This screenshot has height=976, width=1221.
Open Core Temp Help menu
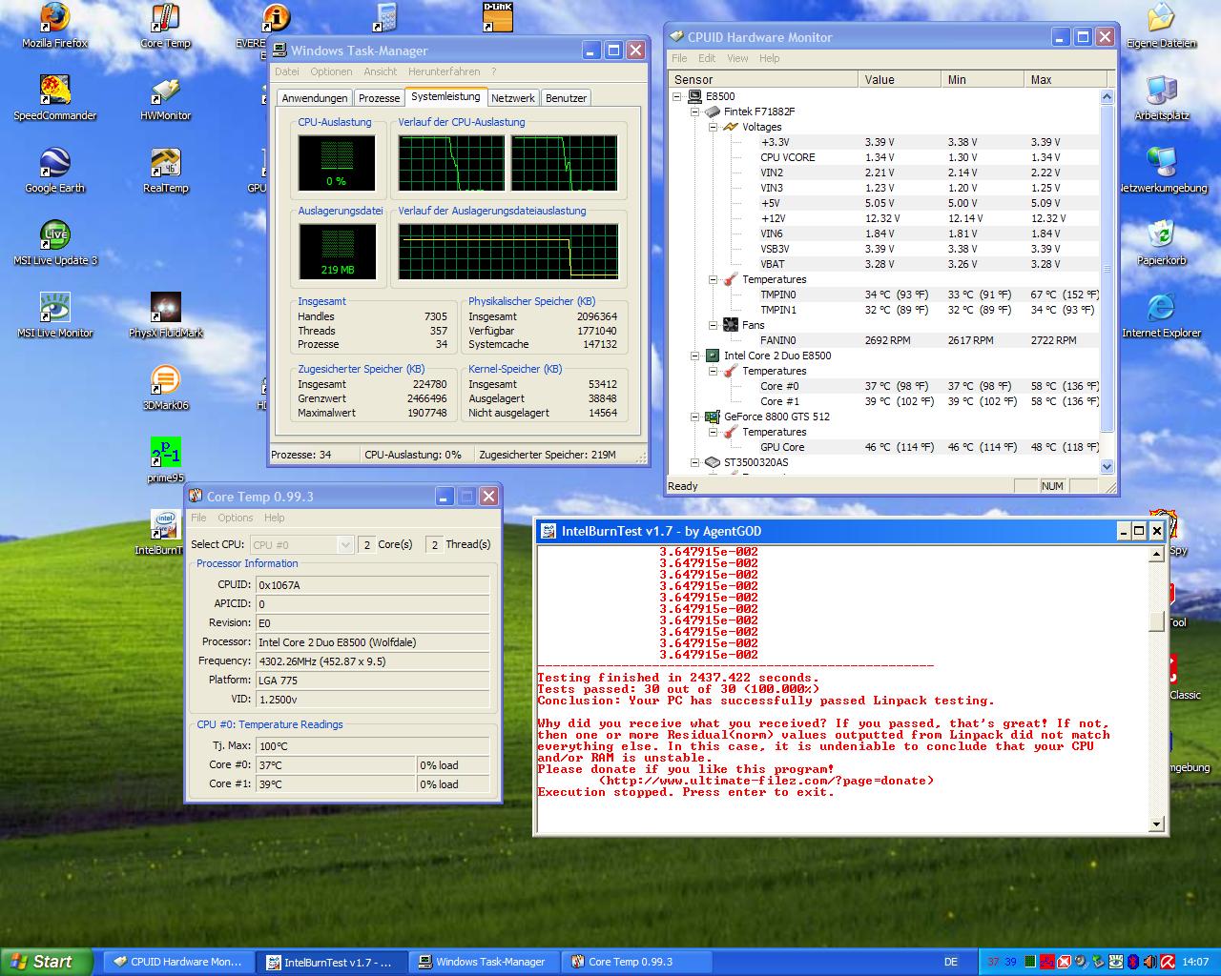(275, 518)
